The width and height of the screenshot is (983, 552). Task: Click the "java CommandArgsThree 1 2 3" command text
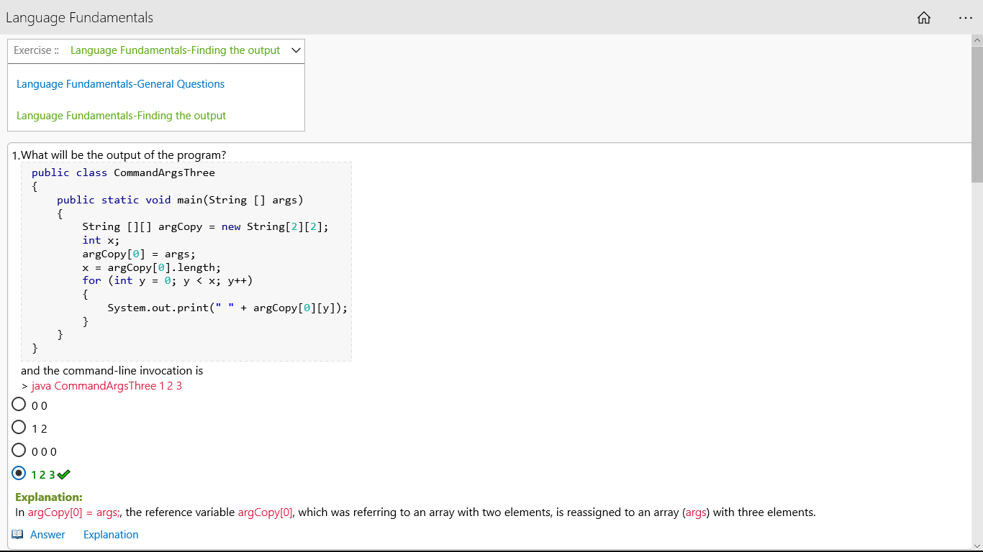[x=107, y=386]
